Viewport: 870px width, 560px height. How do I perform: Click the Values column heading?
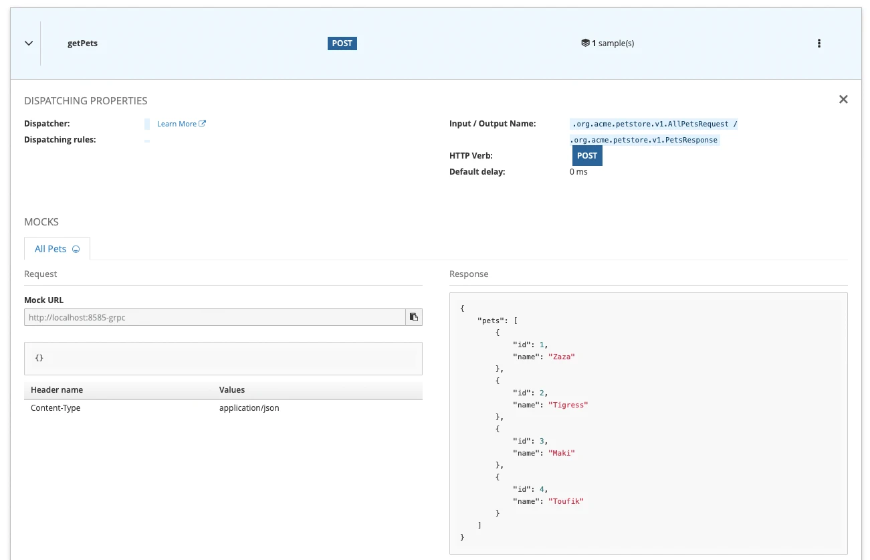point(232,390)
